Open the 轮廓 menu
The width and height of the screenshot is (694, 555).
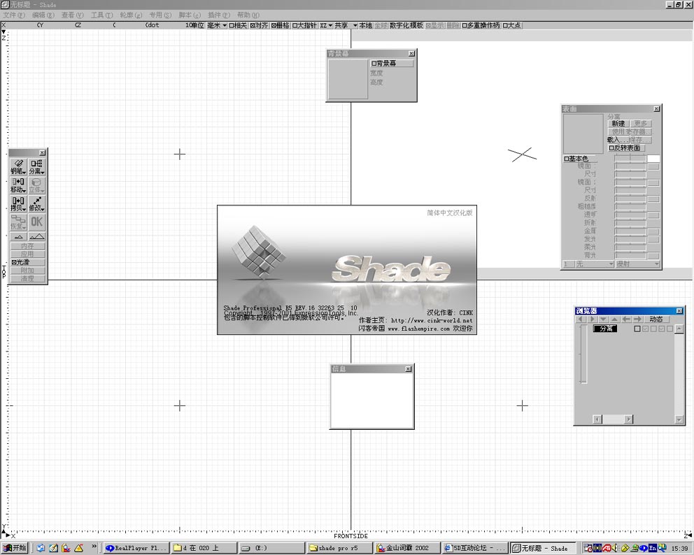point(131,15)
